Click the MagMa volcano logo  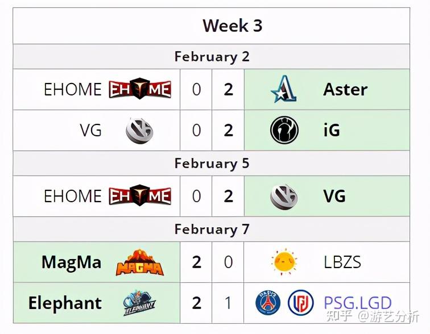[x=140, y=262]
